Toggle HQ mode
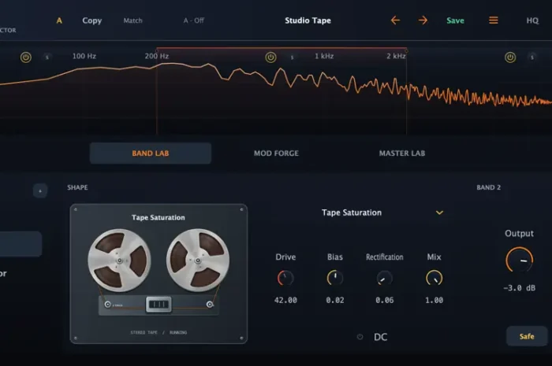Screen dimensions: 552x366 532,20
